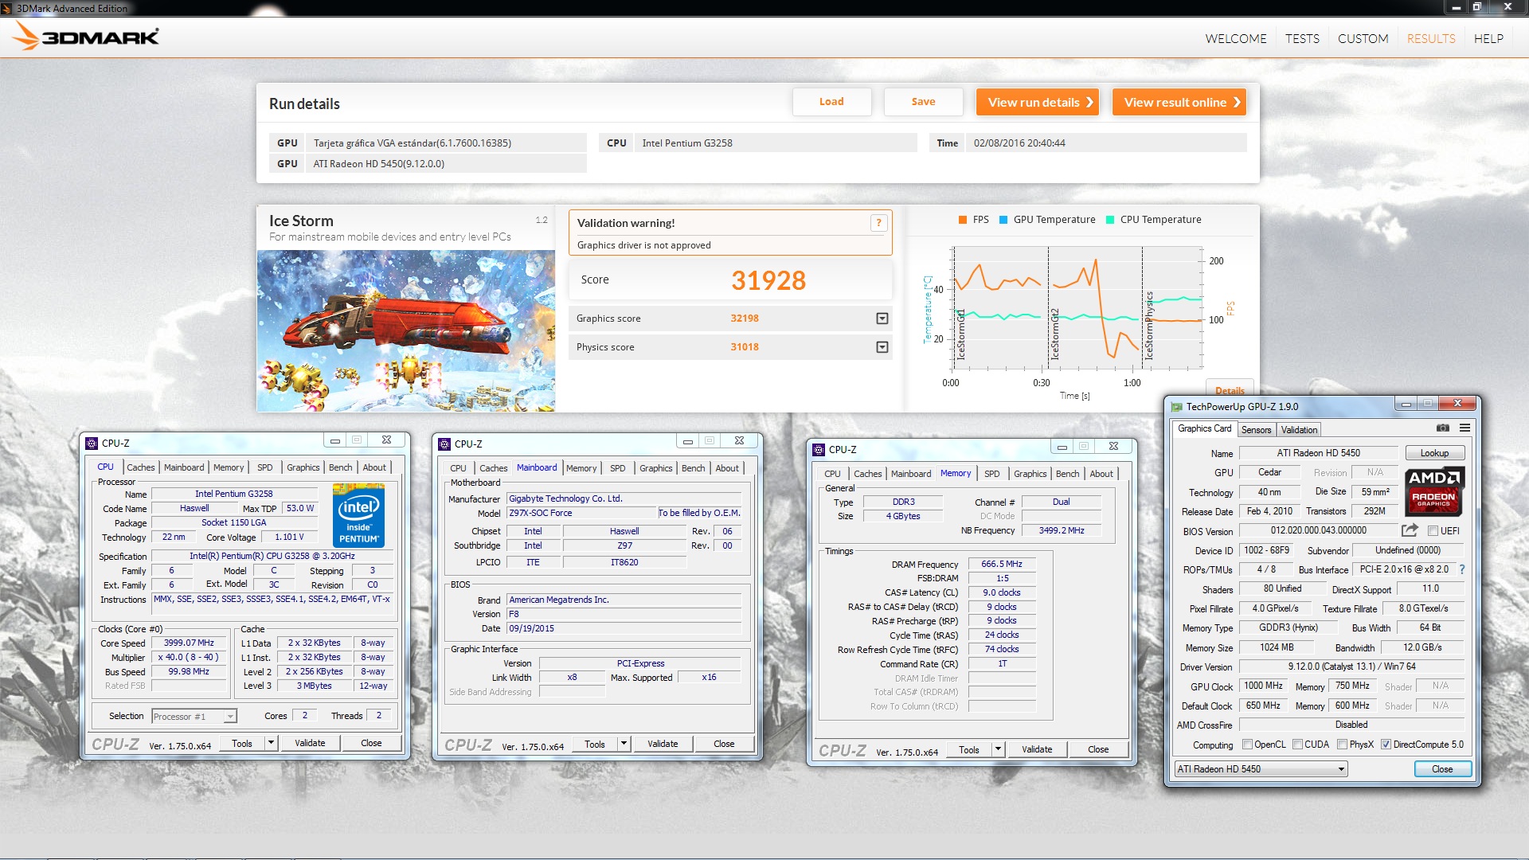
Task: Click the Save button in Run details
Action: 923,102
